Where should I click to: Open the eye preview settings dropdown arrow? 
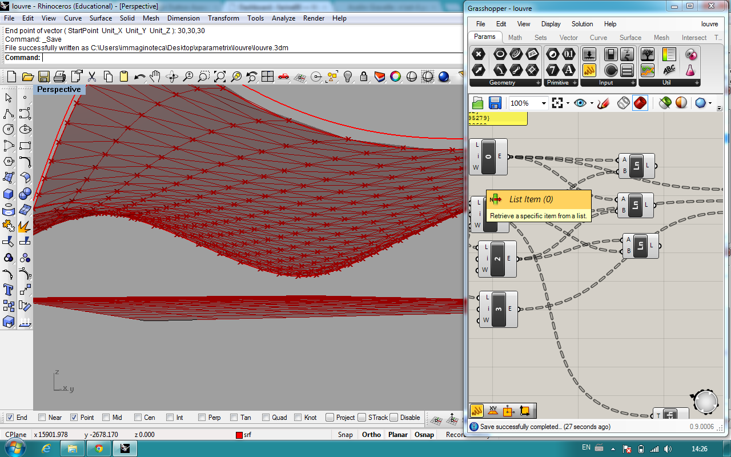[x=592, y=103]
